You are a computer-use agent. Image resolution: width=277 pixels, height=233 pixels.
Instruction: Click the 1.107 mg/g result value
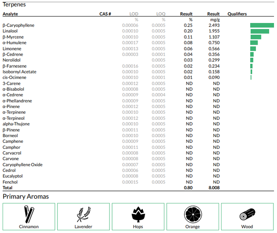point(214,37)
